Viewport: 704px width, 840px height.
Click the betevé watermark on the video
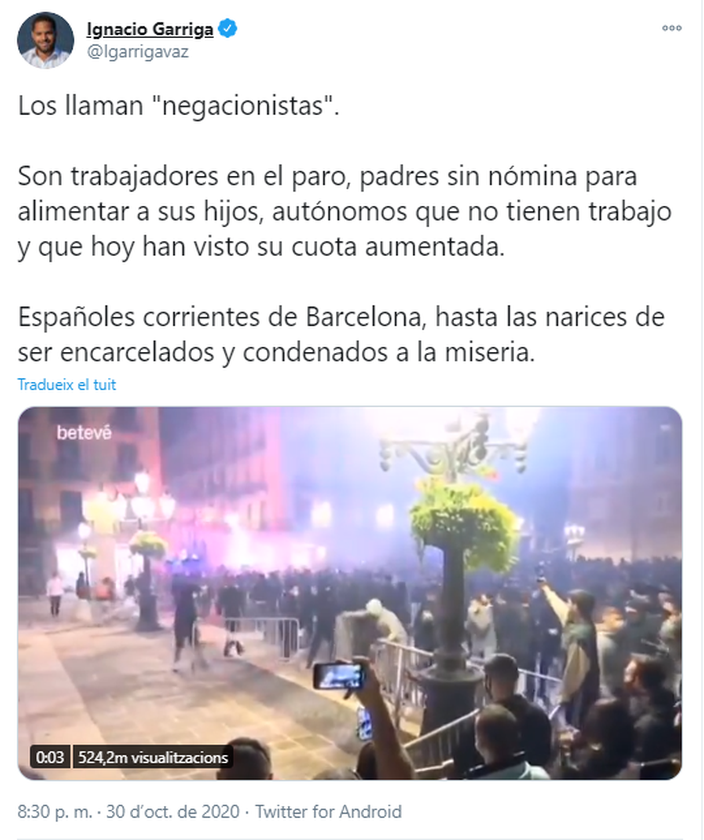(x=84, y=433)
